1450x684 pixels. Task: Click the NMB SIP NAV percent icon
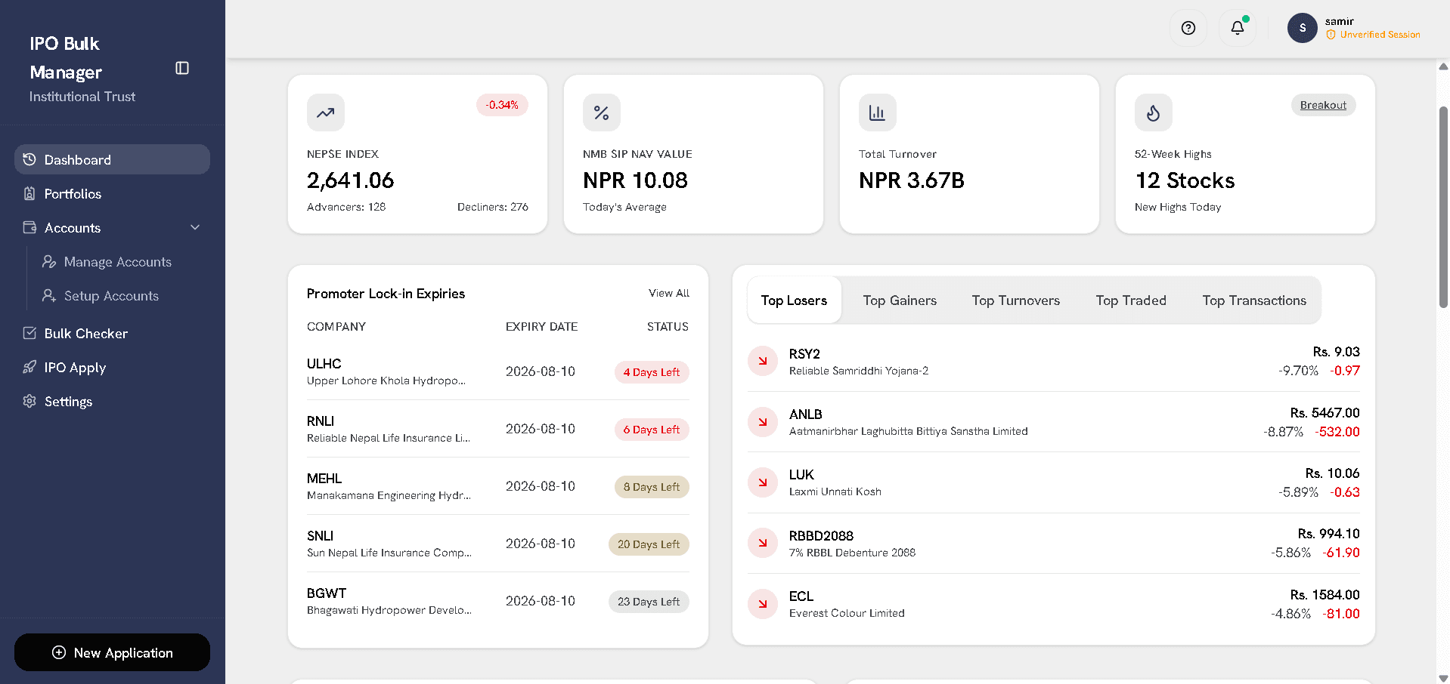tap(602, 112)
